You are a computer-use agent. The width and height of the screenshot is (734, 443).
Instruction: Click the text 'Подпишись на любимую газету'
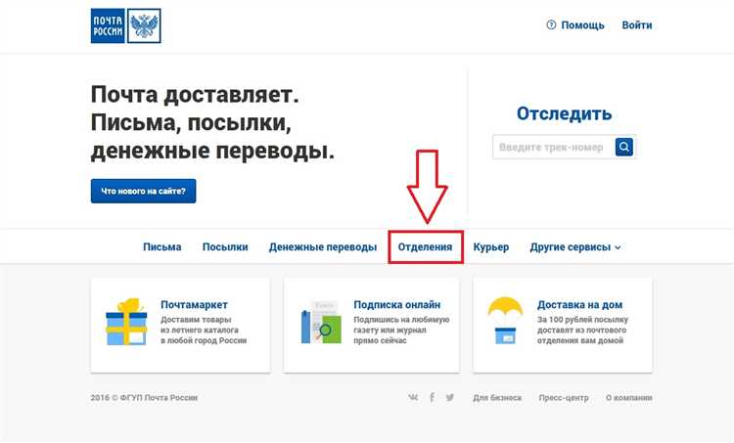[x=401, y=325]
